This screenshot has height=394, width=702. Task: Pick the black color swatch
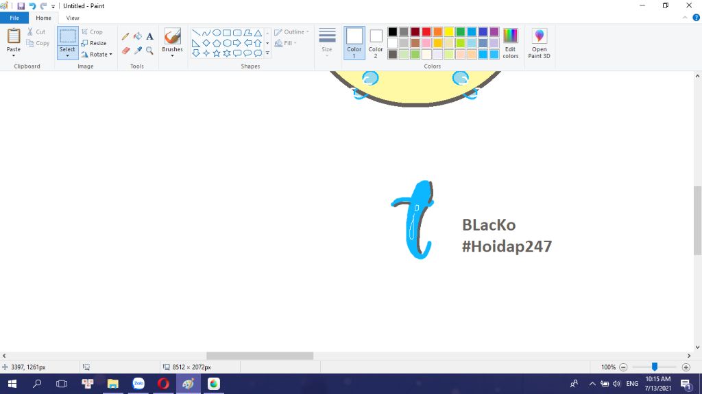click(393, 31)
